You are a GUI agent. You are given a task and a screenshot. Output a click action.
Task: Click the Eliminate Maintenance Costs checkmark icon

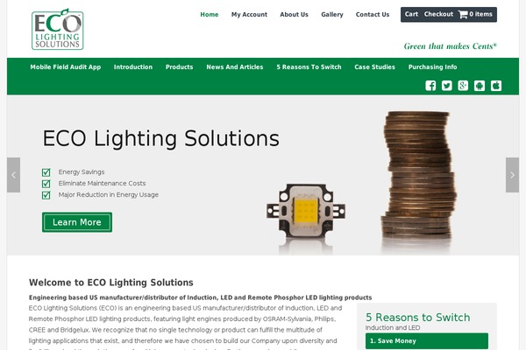pos(46,184)
